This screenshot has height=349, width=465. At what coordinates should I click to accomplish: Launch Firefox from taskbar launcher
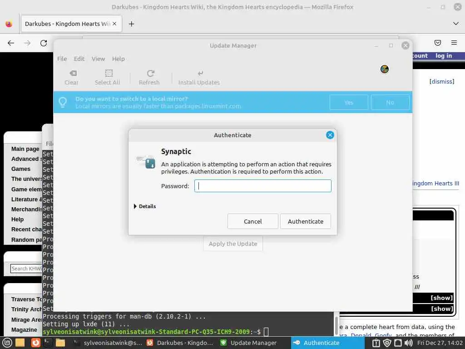(36, 343)
